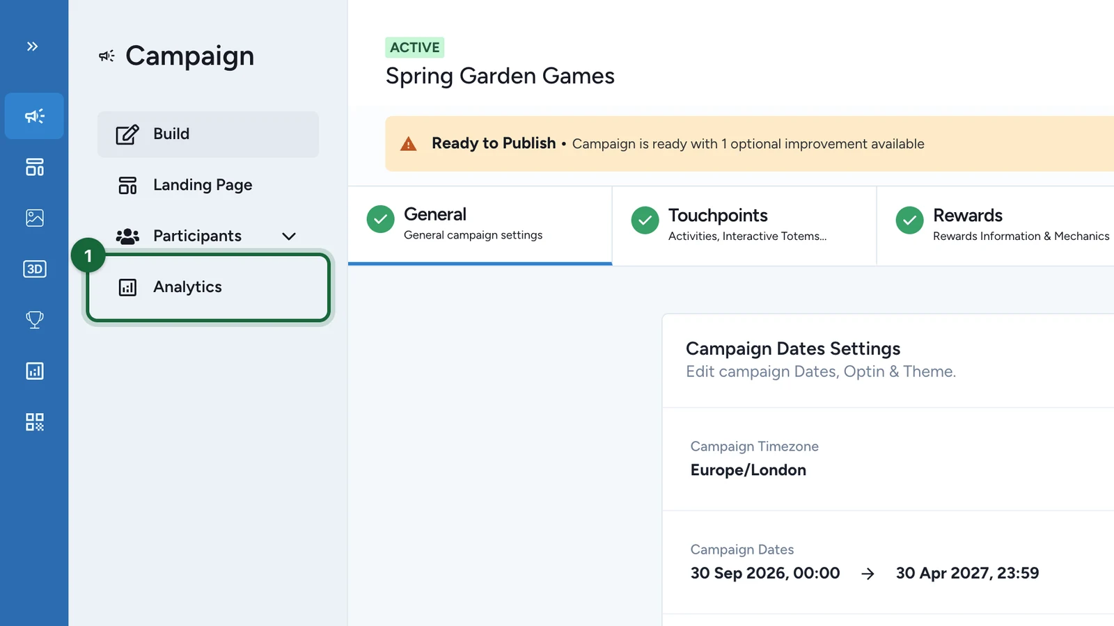This screenshot has height=626, width=1114.
Task: Open the 3D assets icon in left rail
Action: coord(34,268)
